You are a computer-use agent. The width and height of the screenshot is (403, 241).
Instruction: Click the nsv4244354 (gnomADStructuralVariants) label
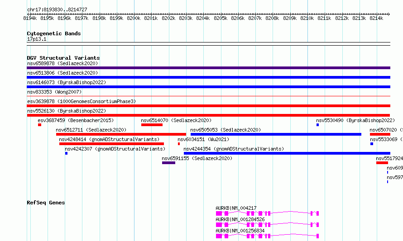pos(234,149)
